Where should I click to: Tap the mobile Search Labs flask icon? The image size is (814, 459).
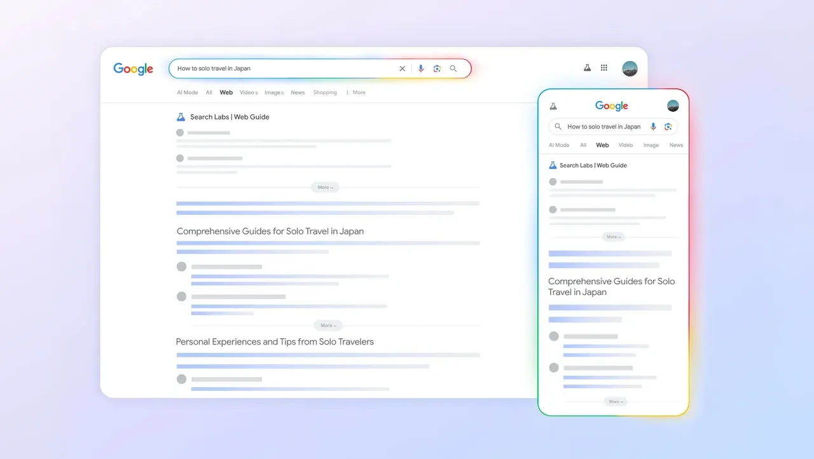click(x=553, y=106)
